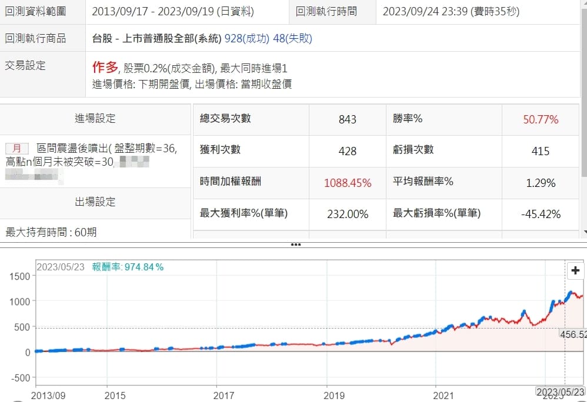Screen dimensions: 587x402
Task: Select the 出場設定 header
Action: tap(95, 202)
